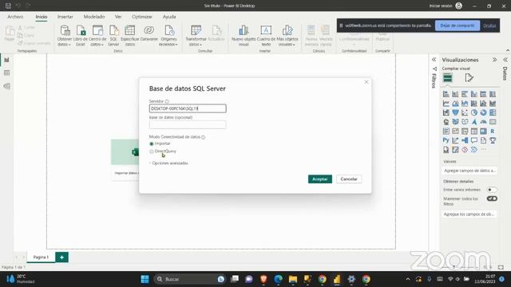Image resolution: width=511 pixels, height=287 pixels.
Task: Open the table data view in sidebar
Action: [6, 73]
